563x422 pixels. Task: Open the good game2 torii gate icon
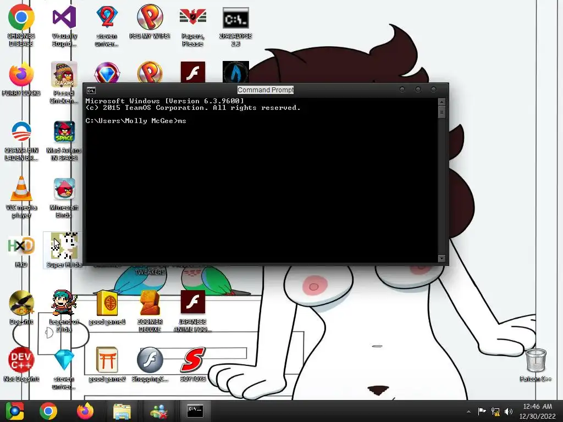[x=107, y=365]
